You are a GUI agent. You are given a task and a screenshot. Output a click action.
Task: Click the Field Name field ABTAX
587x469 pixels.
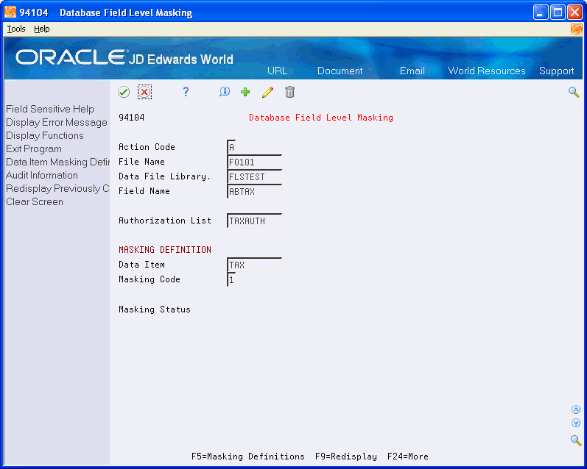[254, 191]
